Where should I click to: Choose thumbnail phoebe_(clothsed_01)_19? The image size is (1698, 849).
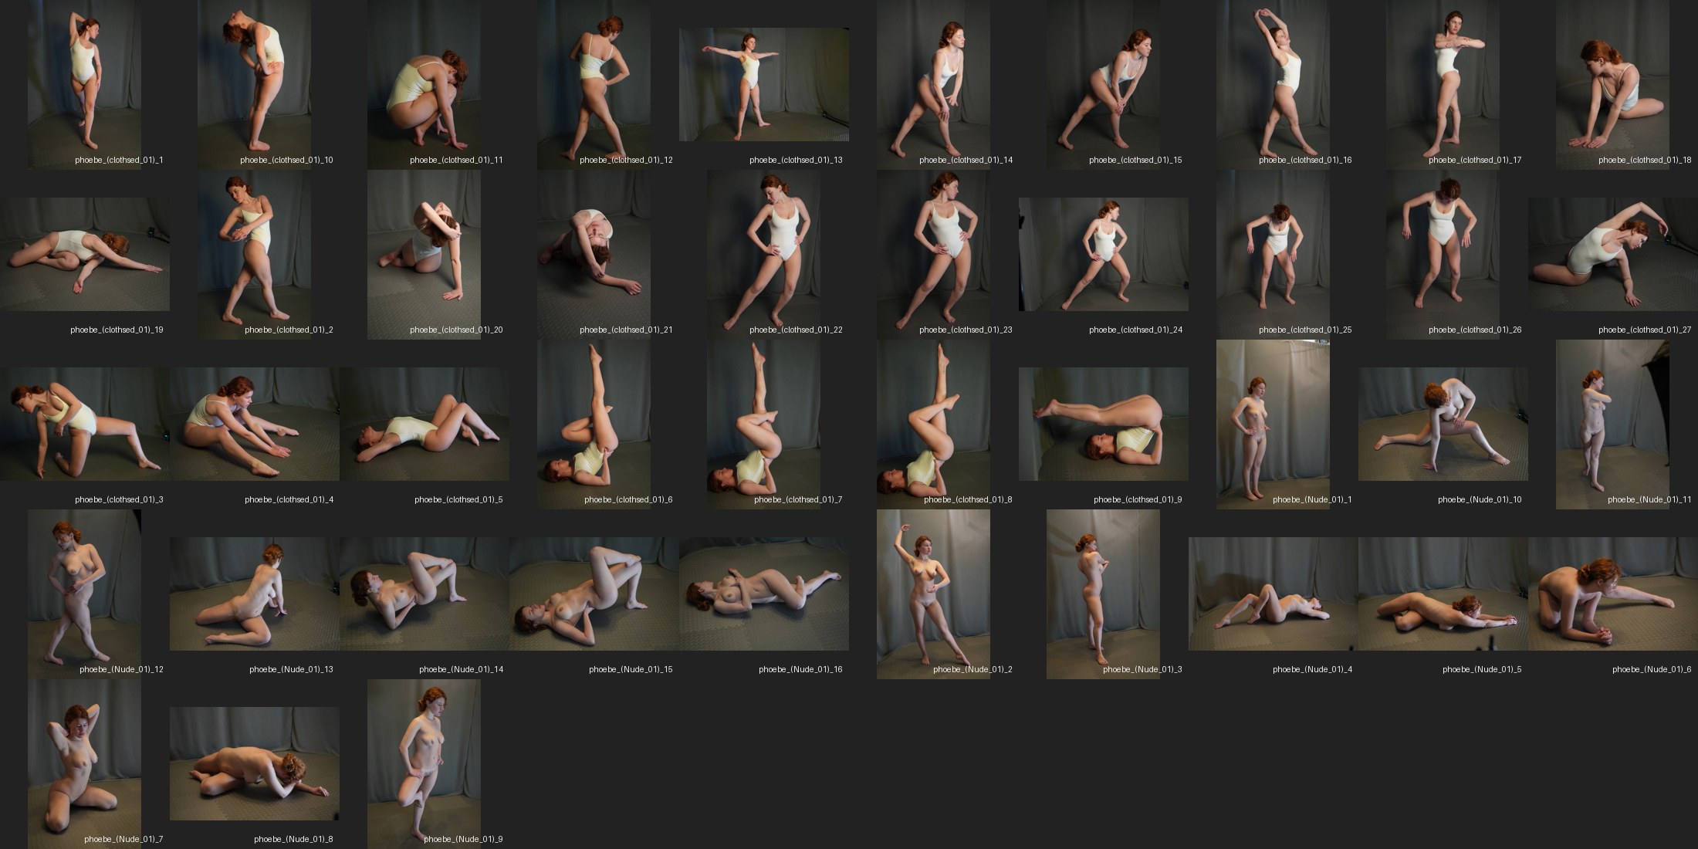coord(84,254)
